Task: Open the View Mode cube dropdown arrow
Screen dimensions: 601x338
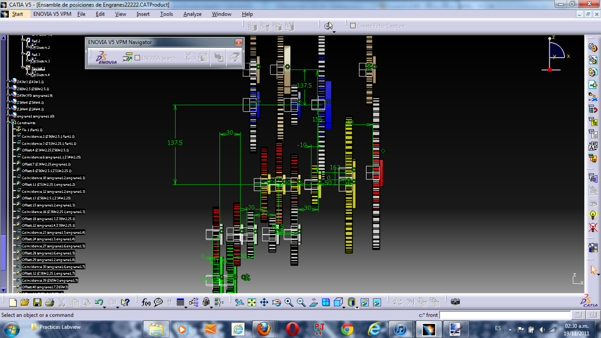Action: point(344,307)
